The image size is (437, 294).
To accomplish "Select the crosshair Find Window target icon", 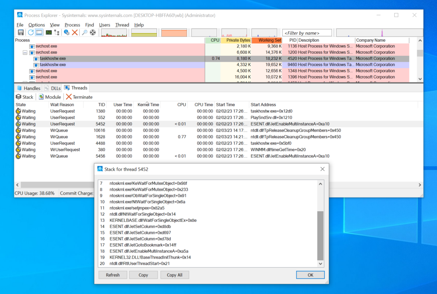I will pos(93,32).
